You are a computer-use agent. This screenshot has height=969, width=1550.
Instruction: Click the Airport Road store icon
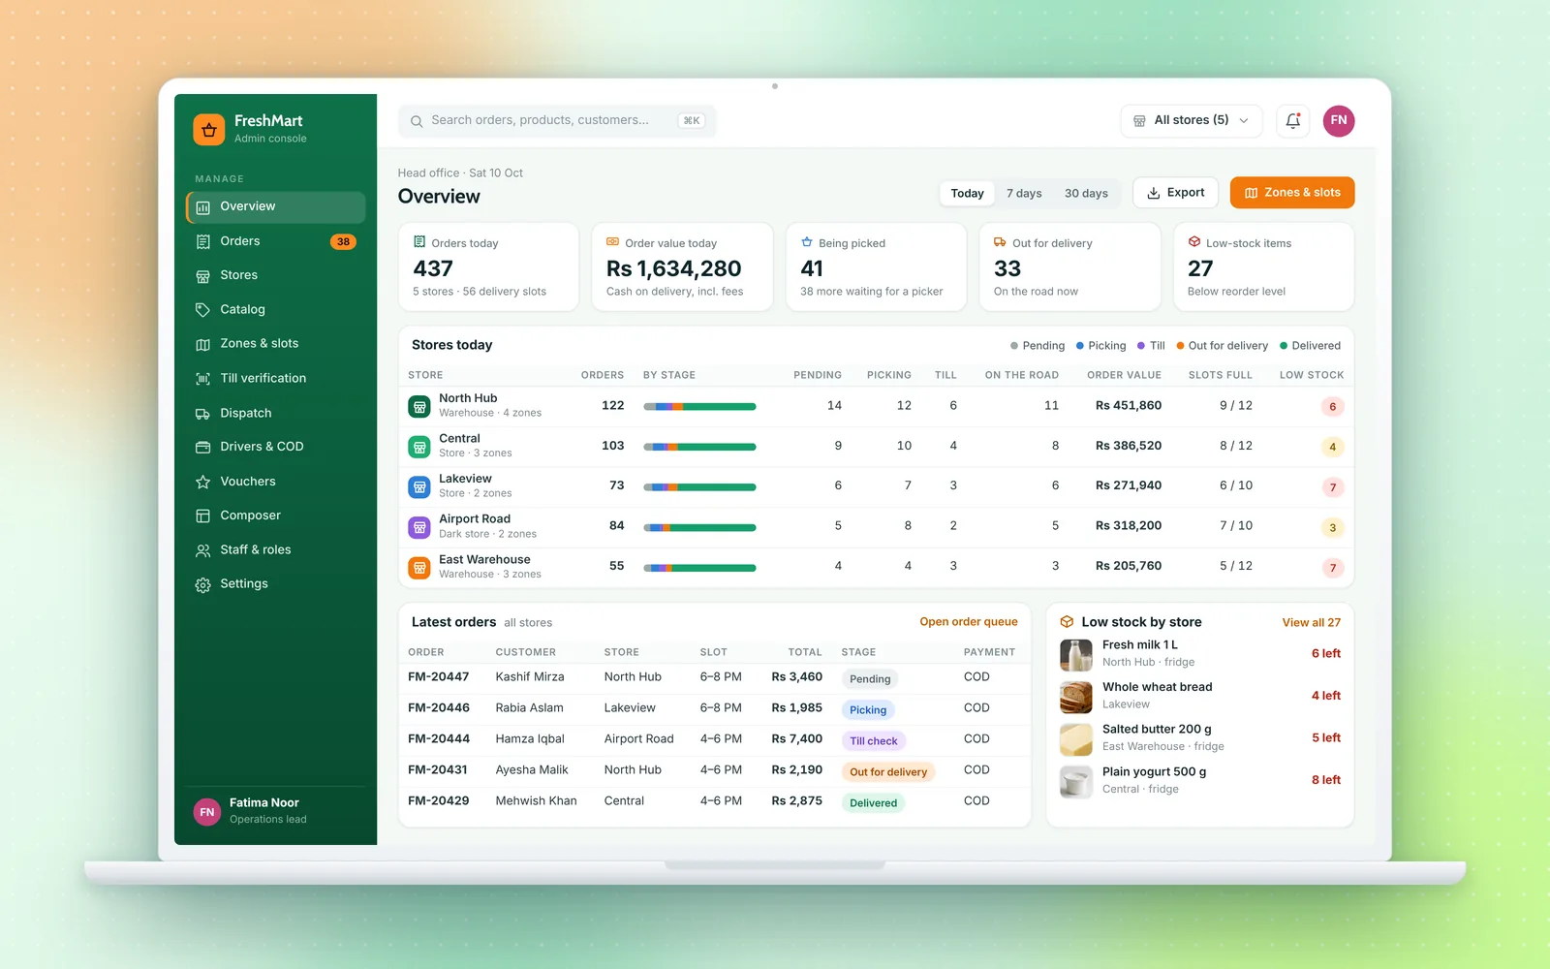(419, 527)
